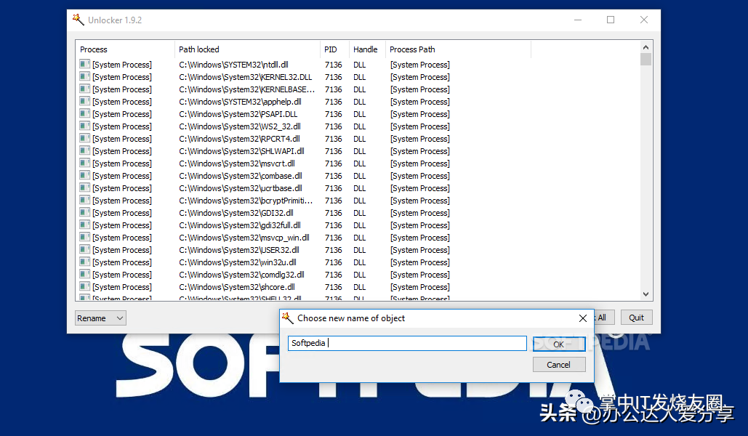Click the process icon in the combase.dll row
The width and height of the screenshot is (748, 436).
[85, 176]
